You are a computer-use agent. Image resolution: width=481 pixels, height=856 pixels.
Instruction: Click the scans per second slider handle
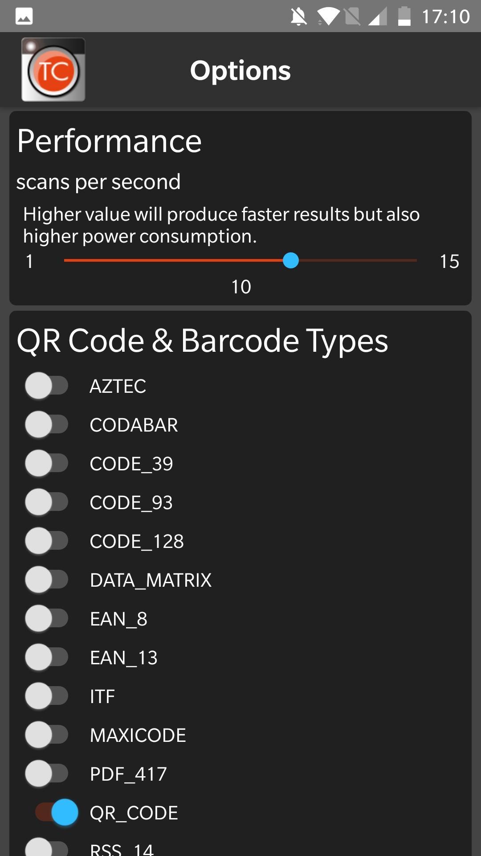(x=291, y=260)
